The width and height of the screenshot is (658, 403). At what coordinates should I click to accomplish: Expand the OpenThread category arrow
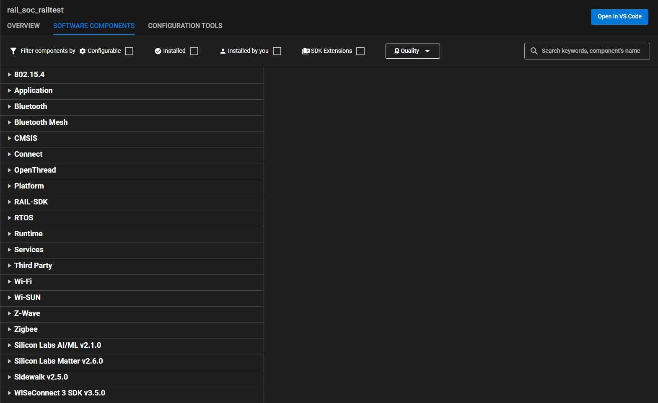pyautogui.click(x=10, y=170)
